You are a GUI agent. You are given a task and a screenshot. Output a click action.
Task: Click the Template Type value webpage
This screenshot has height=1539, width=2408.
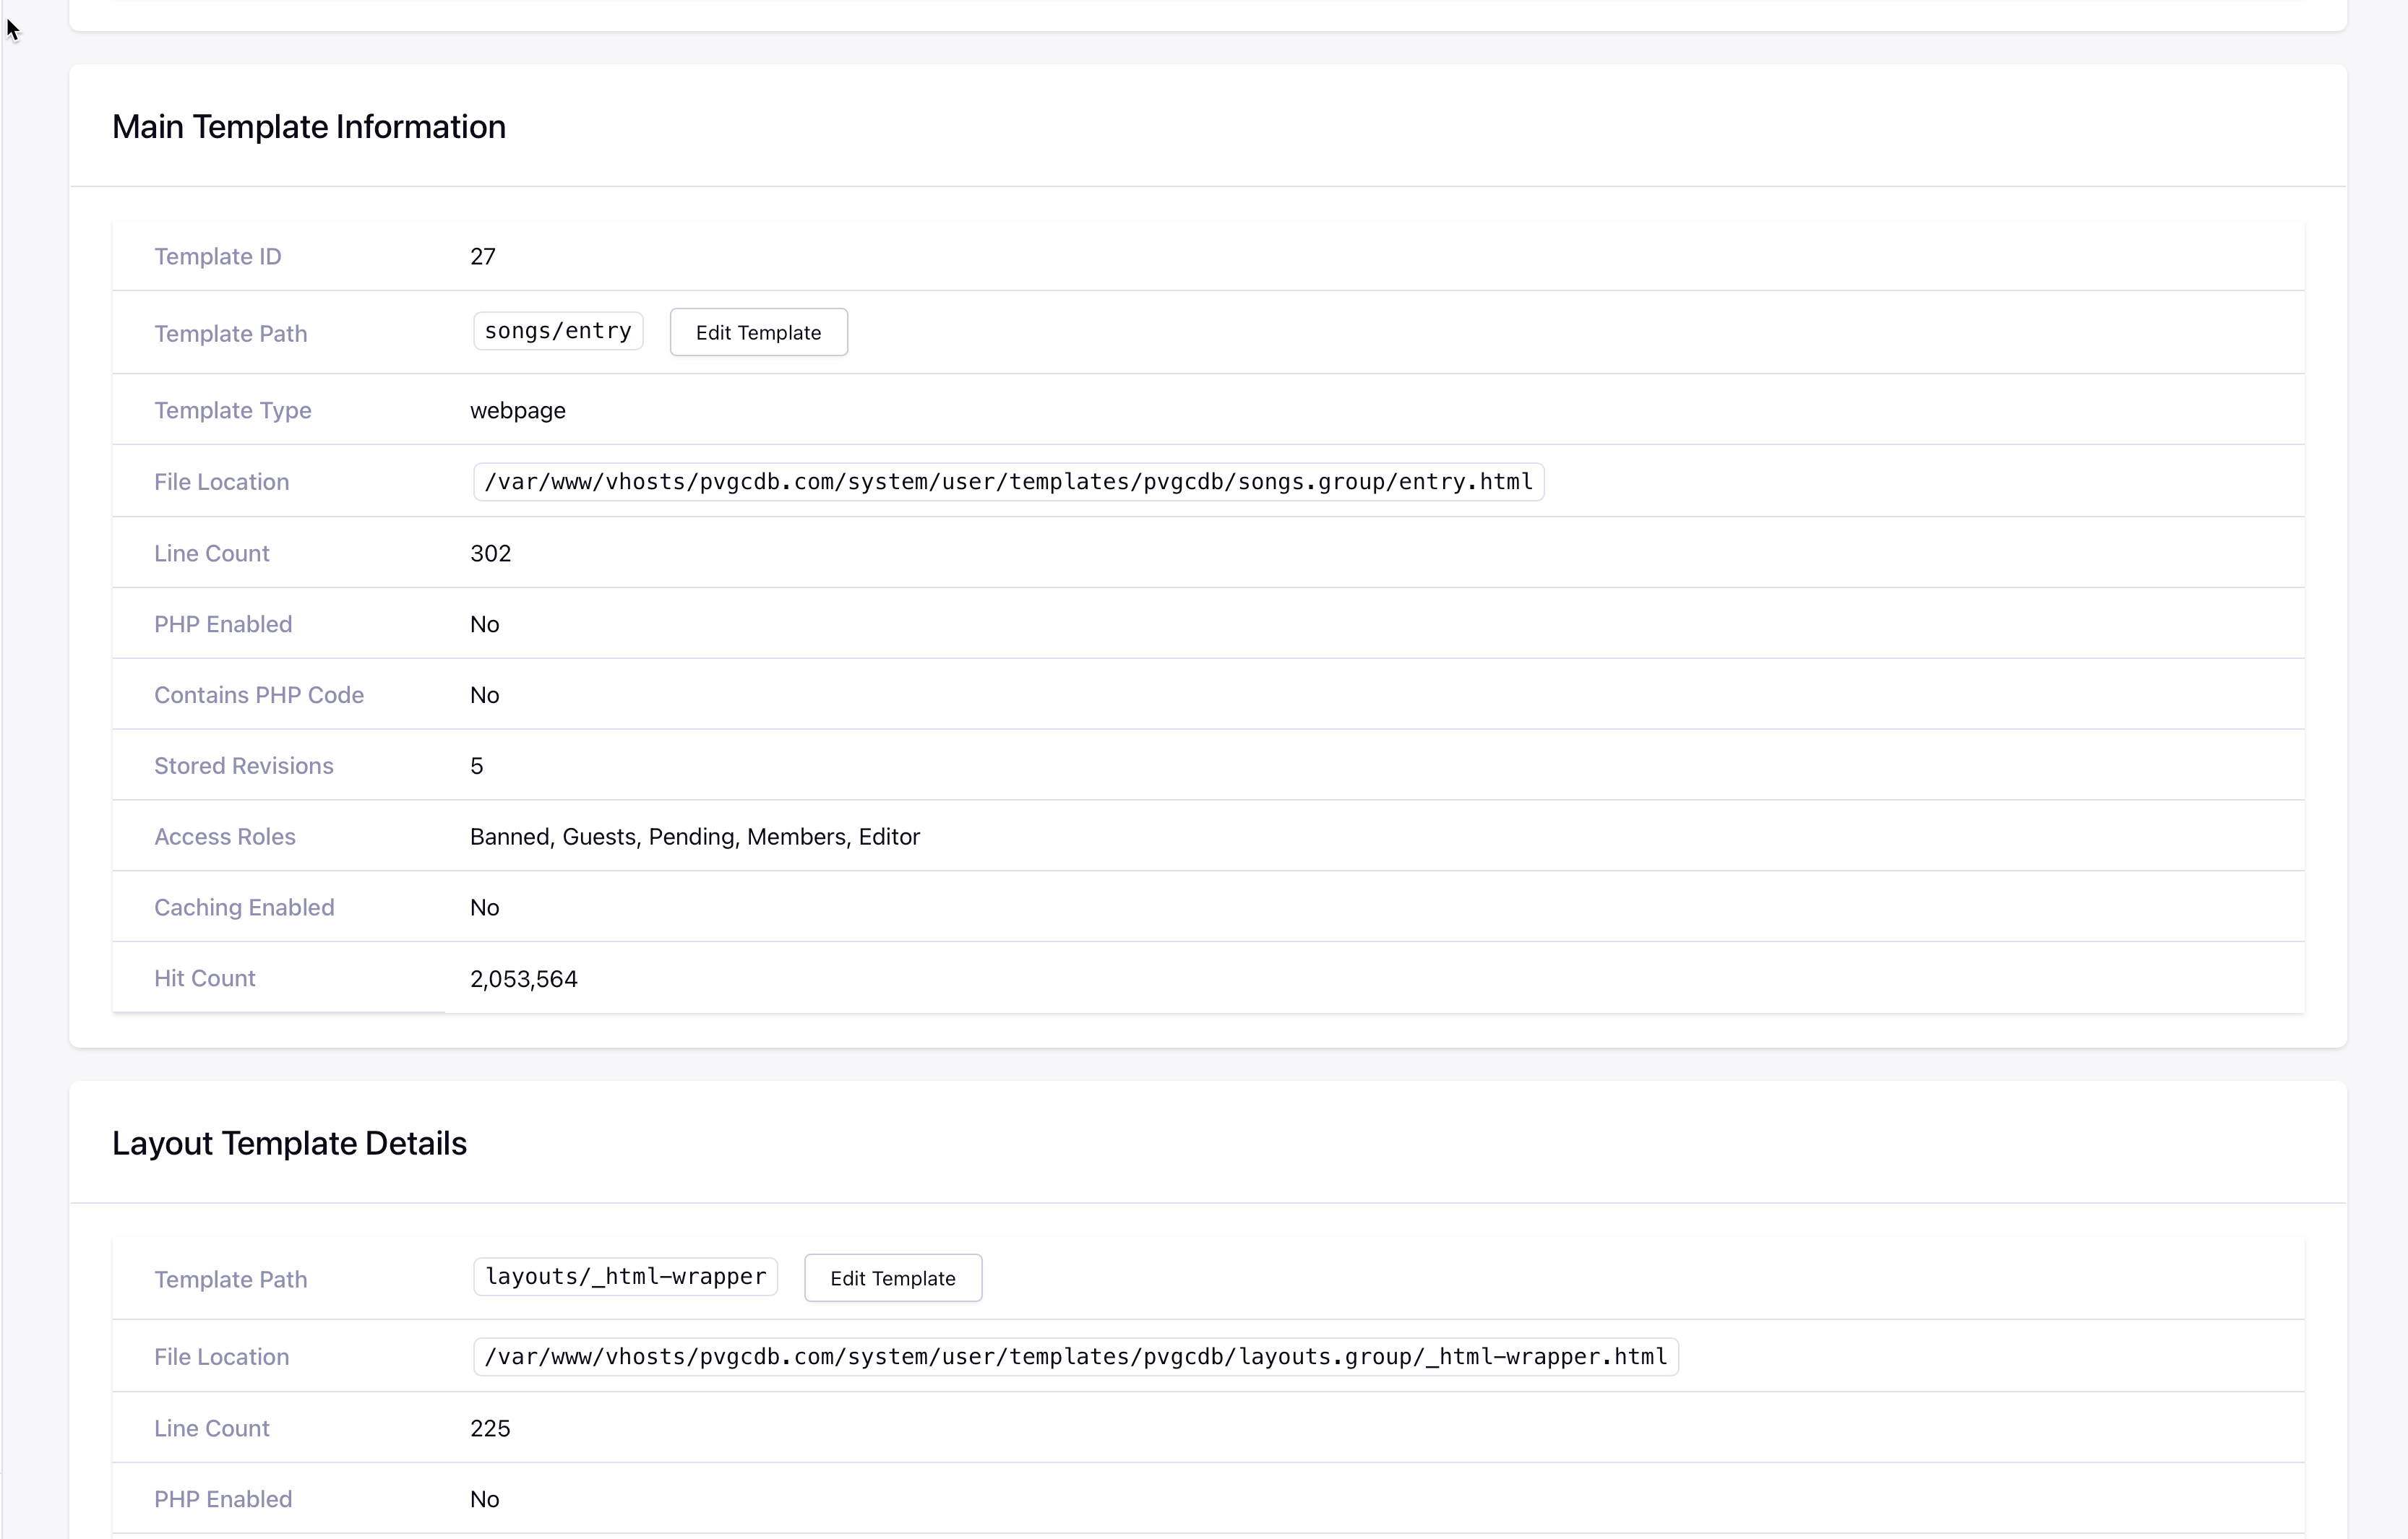point(517,410)
